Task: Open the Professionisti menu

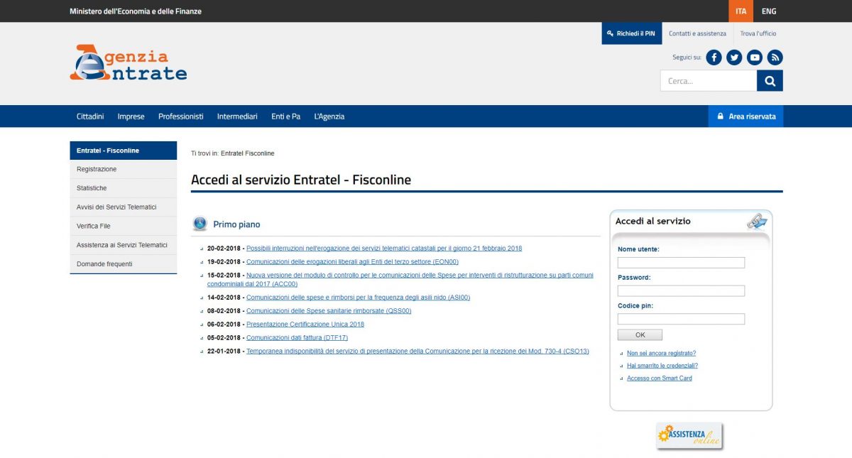Action: 180,116
